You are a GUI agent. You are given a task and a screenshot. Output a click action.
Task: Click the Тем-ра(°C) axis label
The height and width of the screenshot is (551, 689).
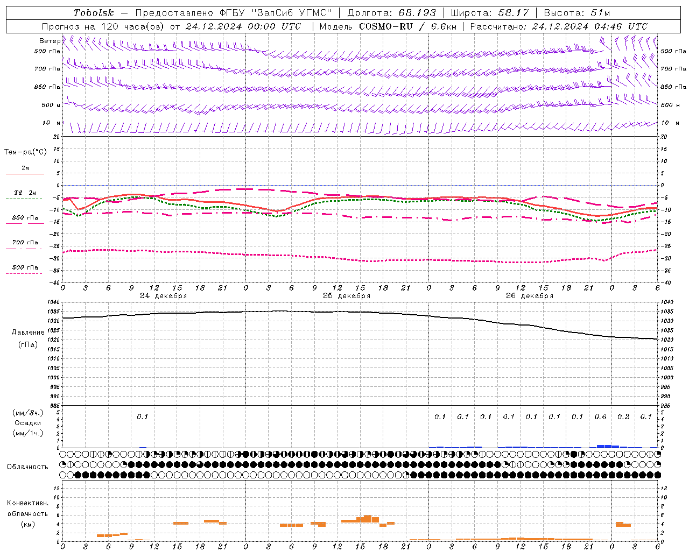coord(25,152)
